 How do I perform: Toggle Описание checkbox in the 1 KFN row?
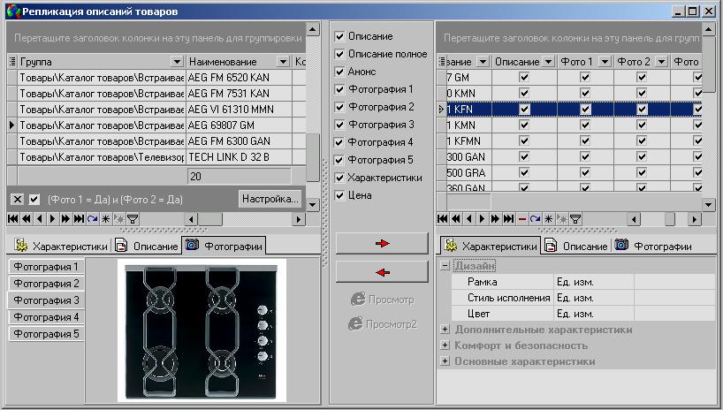[524, 110]
